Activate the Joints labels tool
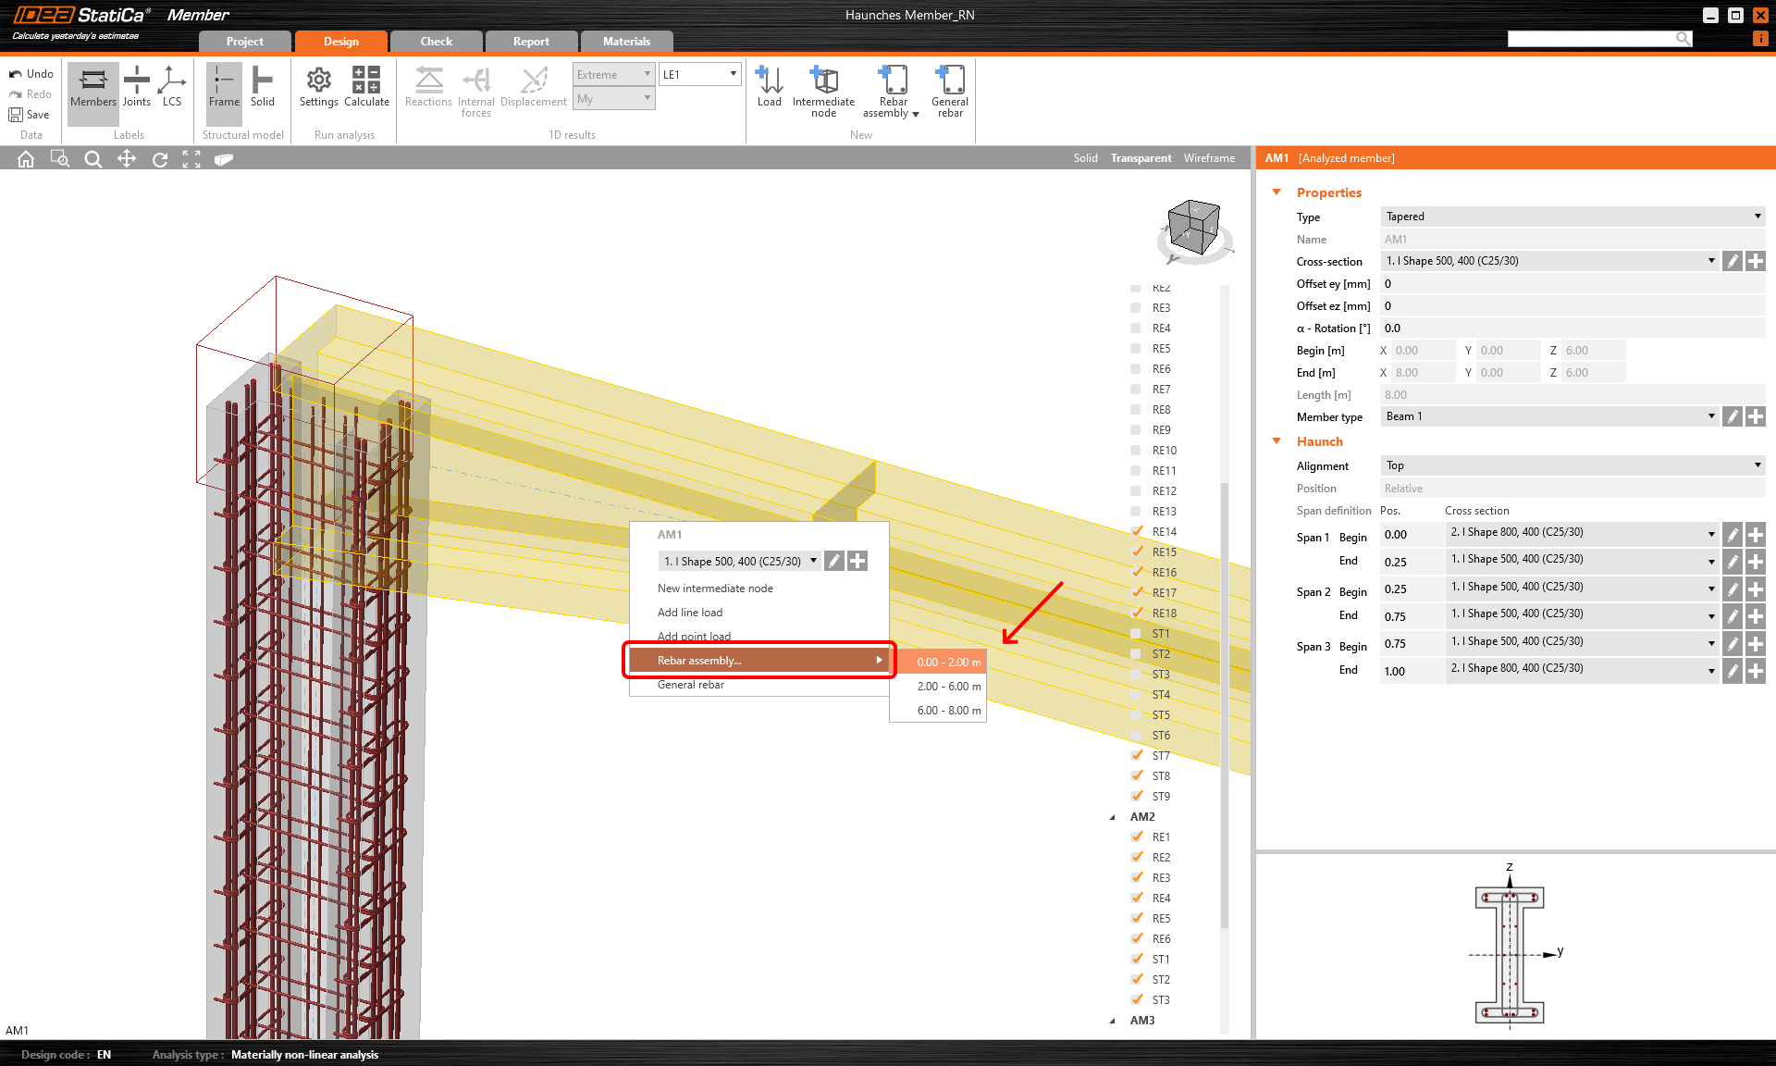 pos(136,90)
